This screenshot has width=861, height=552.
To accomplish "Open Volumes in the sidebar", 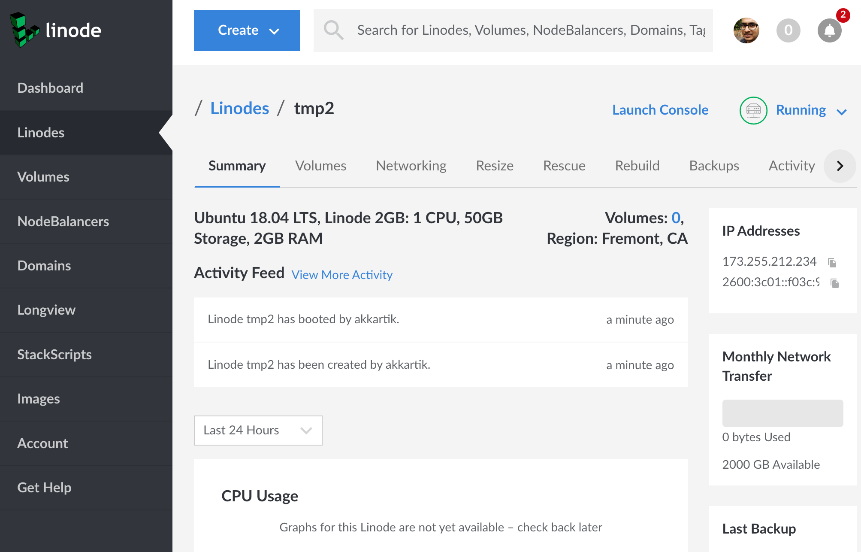I will [86, 177].
